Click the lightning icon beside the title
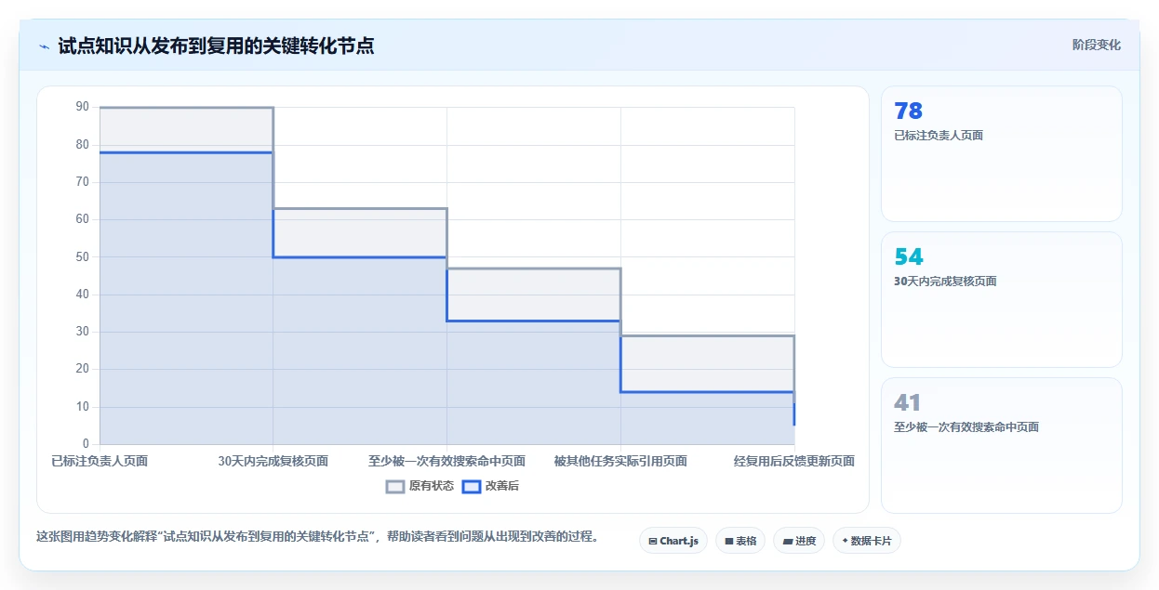Image resolution: width=1159 pixels, height=590 pixels. coord(44,46)
